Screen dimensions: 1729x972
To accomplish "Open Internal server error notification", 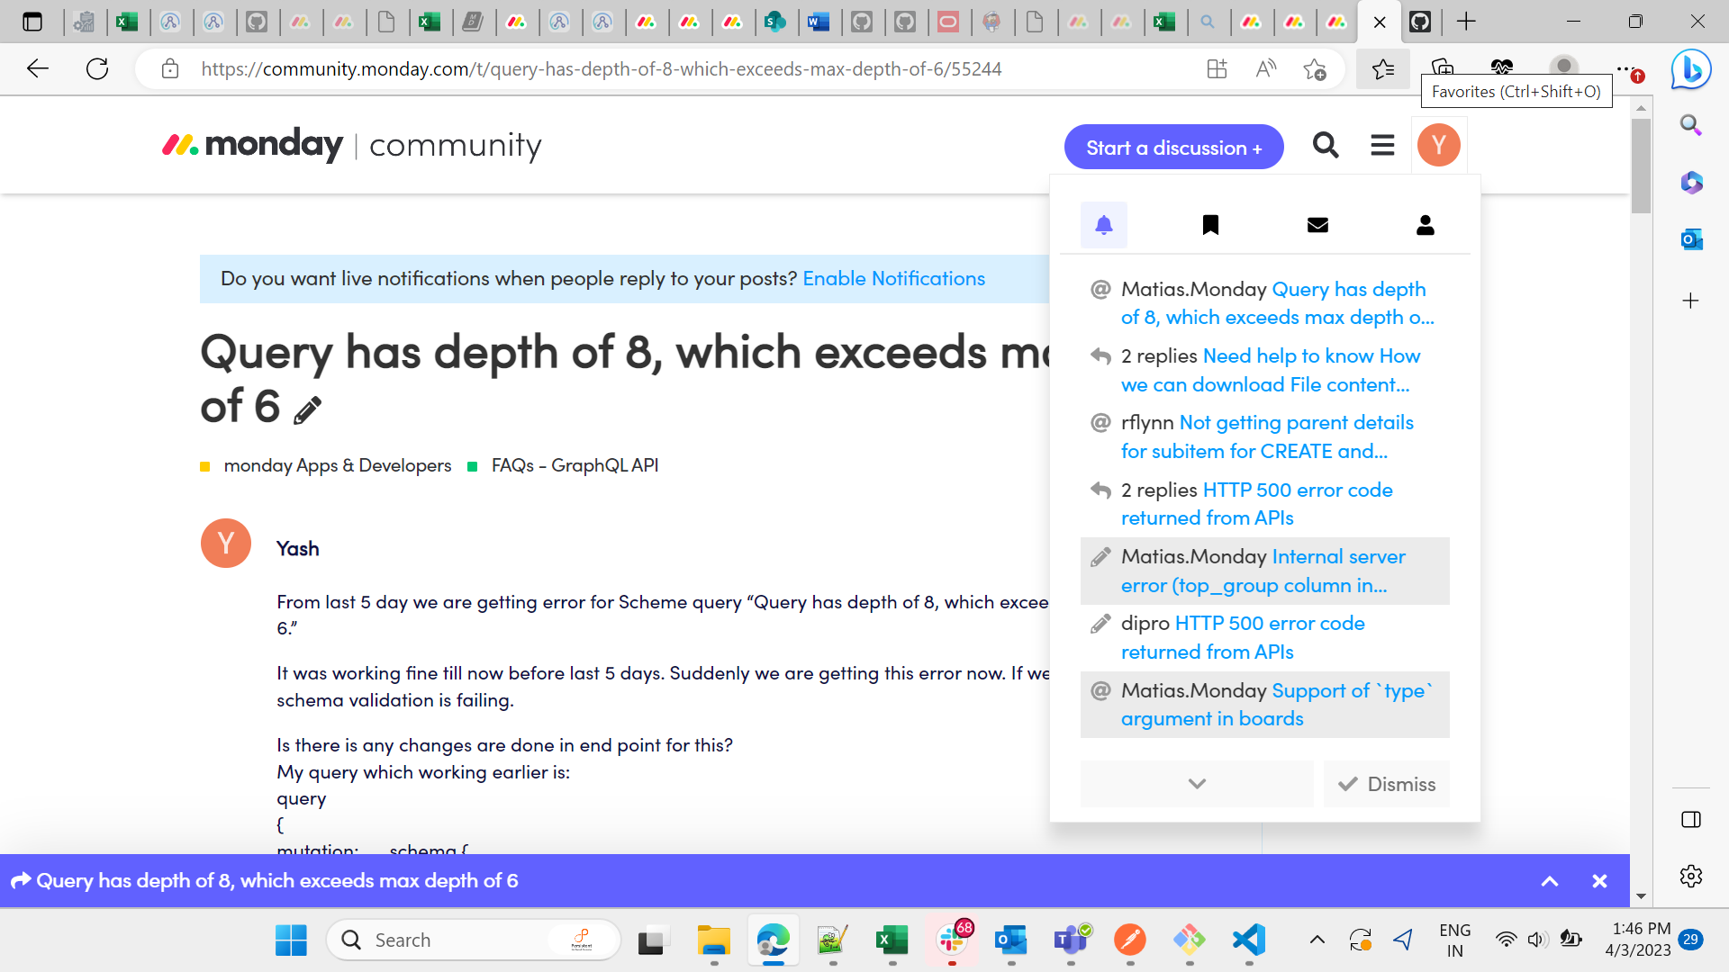I will coord(1264,571).
